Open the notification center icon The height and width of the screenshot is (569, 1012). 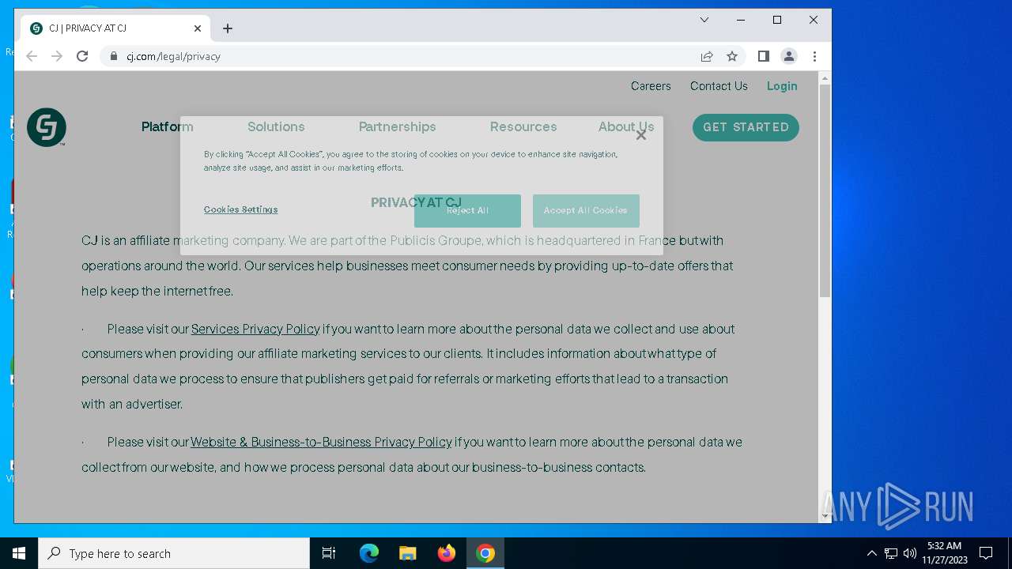click(986, 553)
